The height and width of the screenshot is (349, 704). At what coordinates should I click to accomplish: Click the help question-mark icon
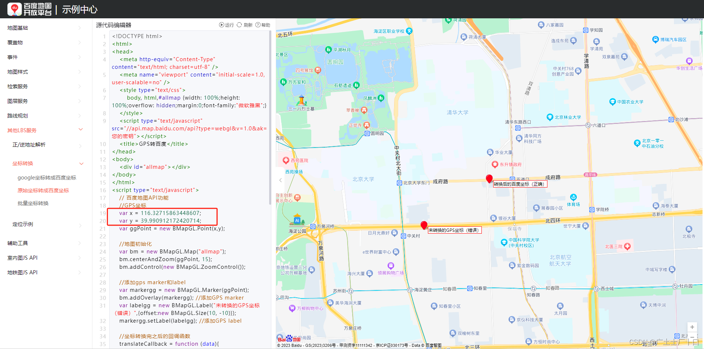[x=258, y=25]
